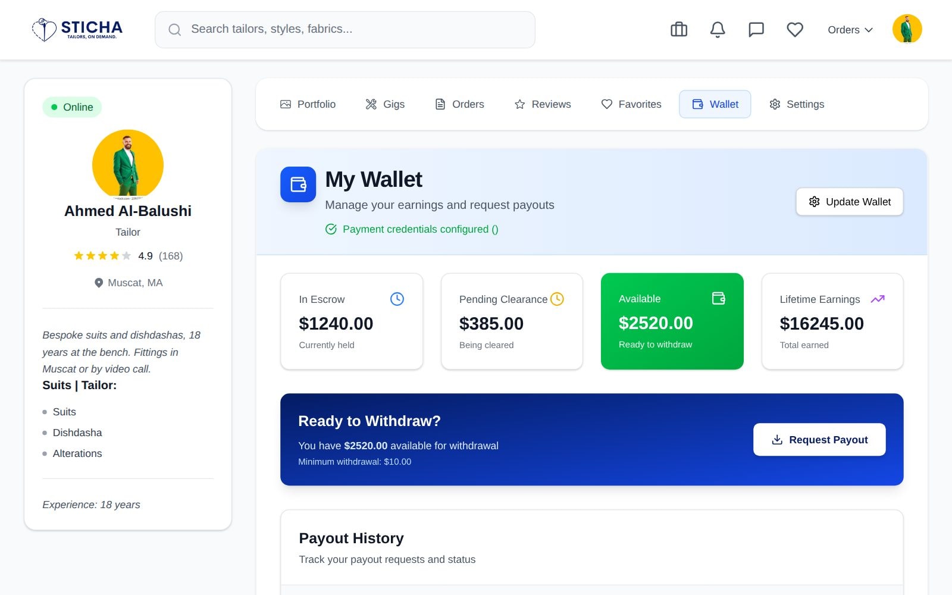The width and height of the screenshot is (952, 595).
Task: Click the profile photo of Ahmed Al-Balushi
Action: pos(128,165)
